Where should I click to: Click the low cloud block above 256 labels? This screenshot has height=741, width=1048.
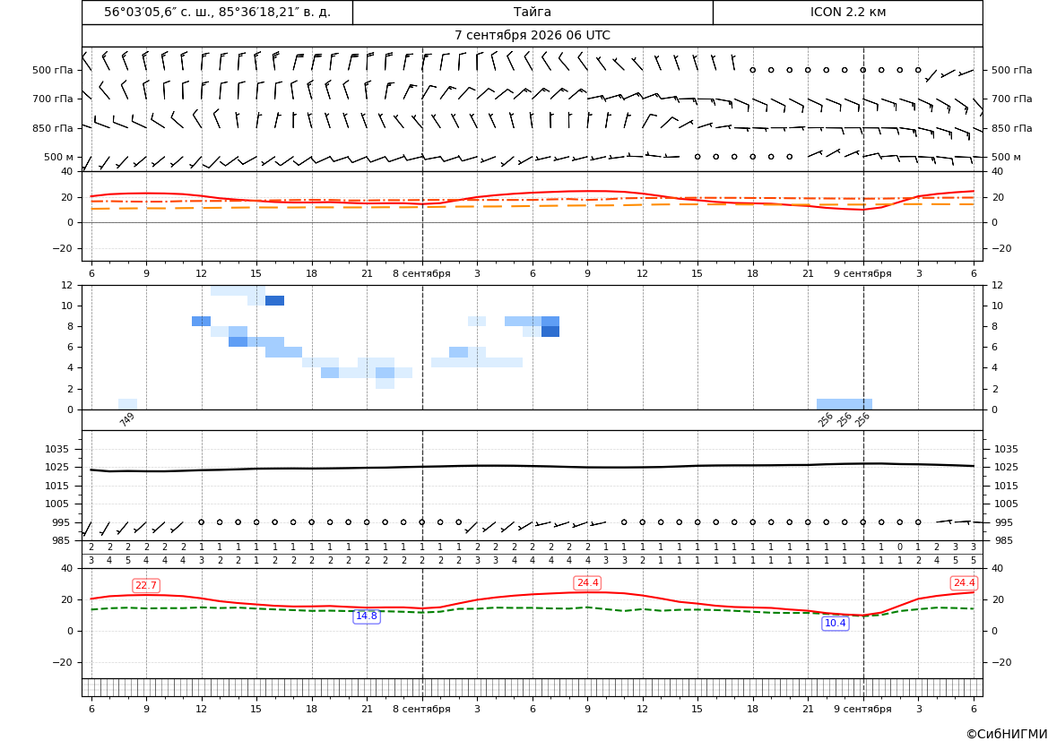click(844, 404)
